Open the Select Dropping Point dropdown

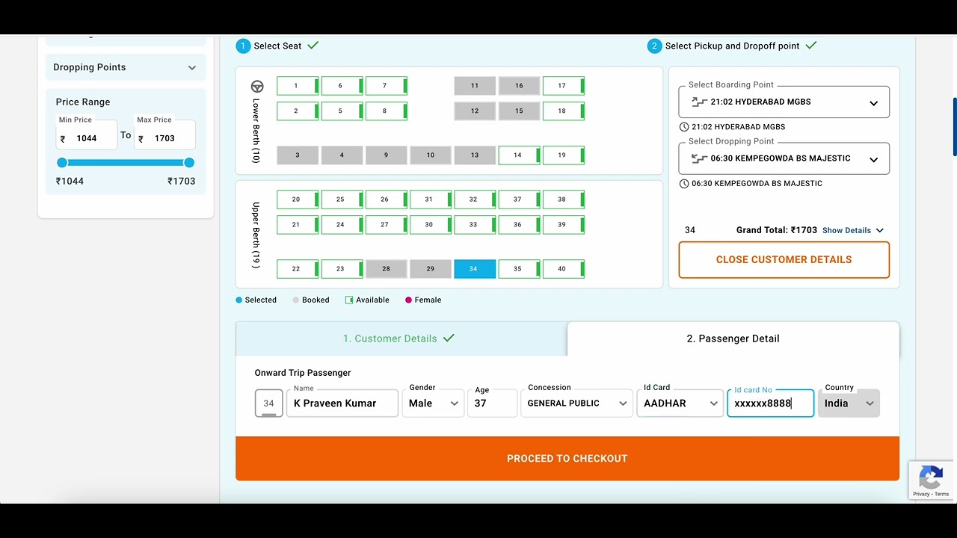coord(784,158)
